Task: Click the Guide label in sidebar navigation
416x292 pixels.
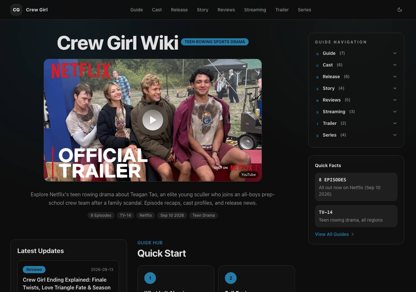Action: click(329, 53)
